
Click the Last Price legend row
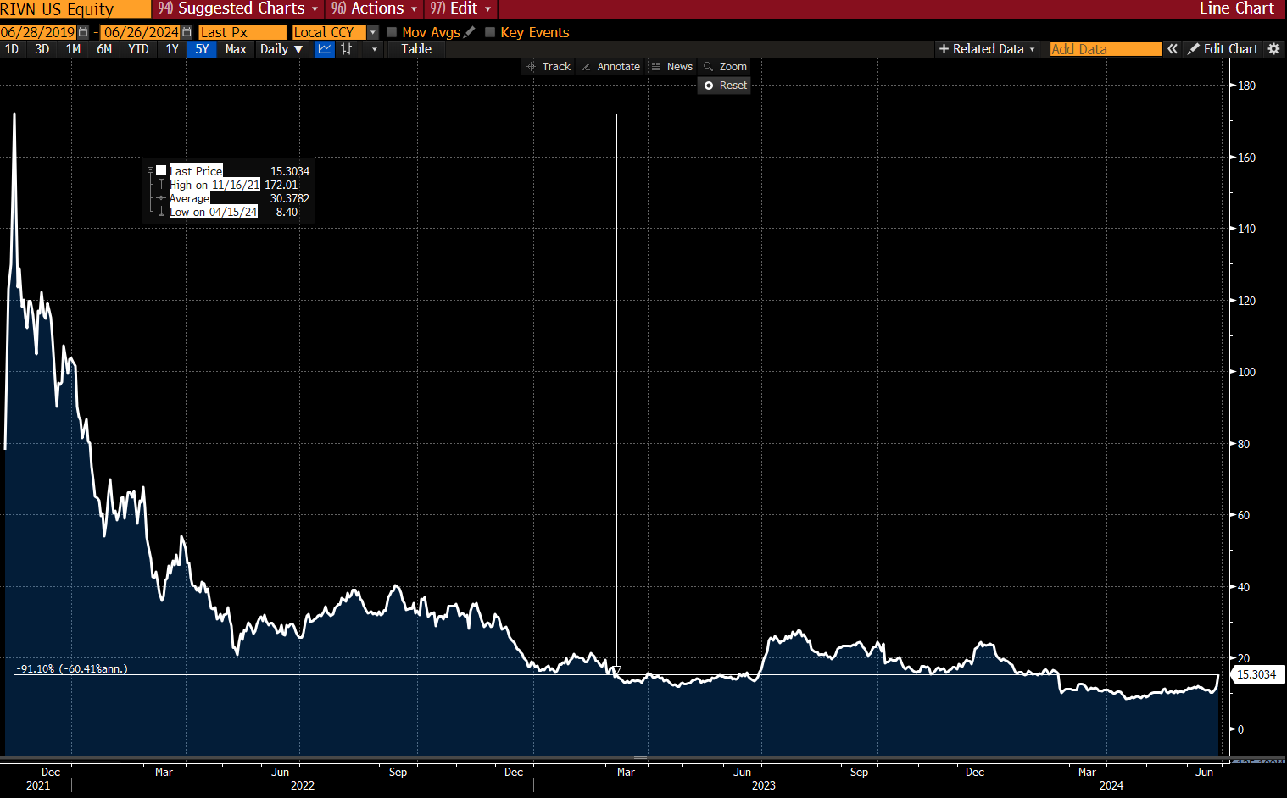229,171
